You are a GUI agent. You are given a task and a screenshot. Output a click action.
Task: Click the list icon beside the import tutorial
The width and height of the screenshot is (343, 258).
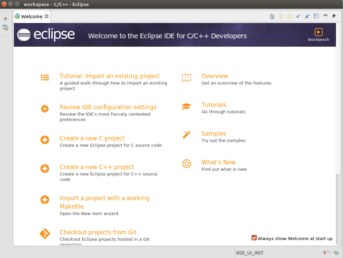coord(45,77)
